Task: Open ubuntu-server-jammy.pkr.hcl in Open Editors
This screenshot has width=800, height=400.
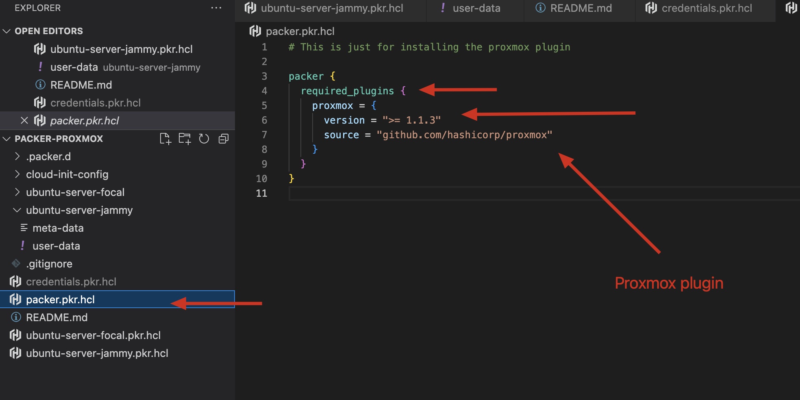Action: pyautogui.click(x=117, y=49)
